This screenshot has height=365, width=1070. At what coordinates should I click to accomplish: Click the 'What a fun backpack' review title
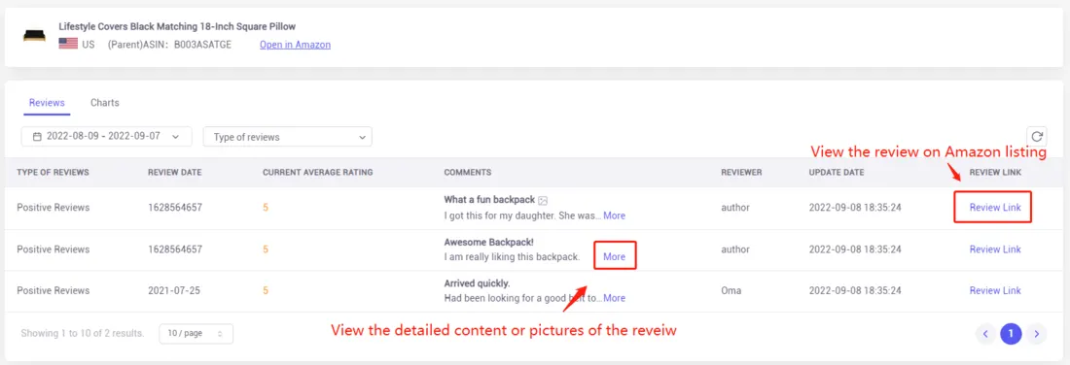coord(488,200)
